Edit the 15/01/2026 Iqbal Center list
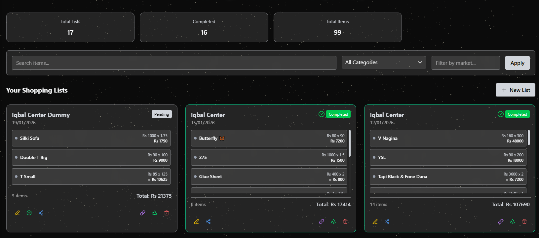 [196, 222]
